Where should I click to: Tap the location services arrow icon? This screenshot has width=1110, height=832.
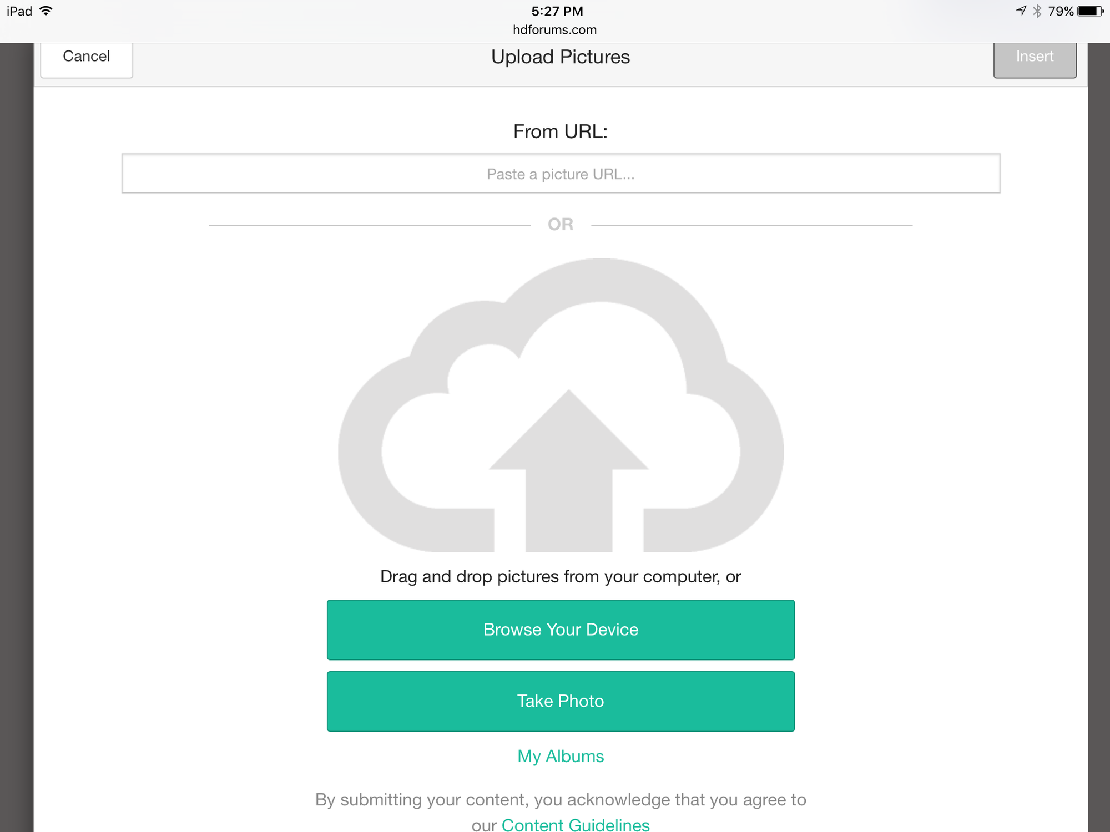pos(1021,11)
